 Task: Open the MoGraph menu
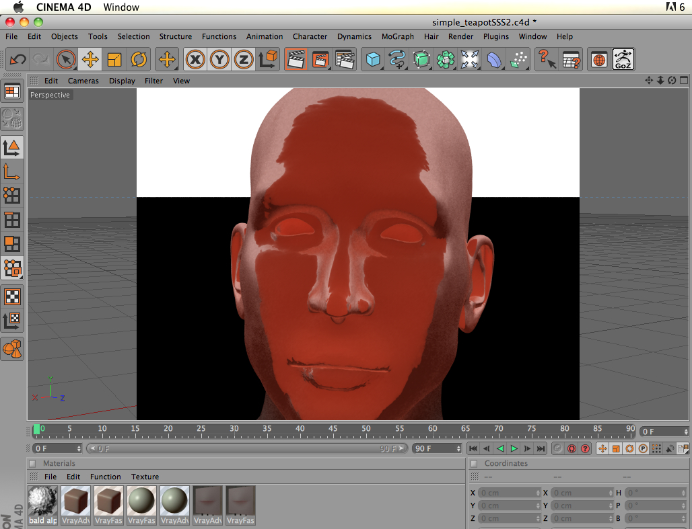pyautogui.click(x=397, y=36)
